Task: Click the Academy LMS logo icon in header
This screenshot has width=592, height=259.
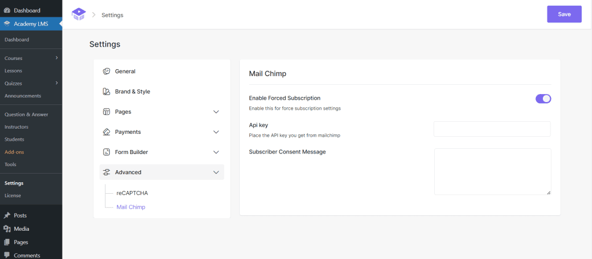Action: (x=79, y=14)
